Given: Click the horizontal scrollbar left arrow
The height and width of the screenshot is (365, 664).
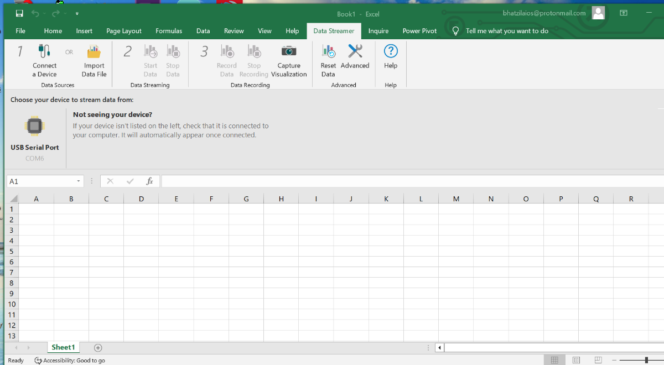Looking at the screenshot, I should [439, 348].
